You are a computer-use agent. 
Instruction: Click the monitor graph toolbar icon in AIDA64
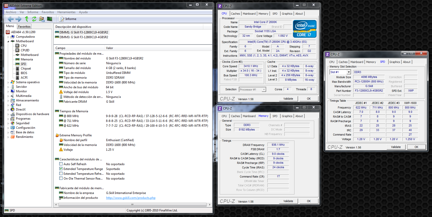[x=50, y=19]
